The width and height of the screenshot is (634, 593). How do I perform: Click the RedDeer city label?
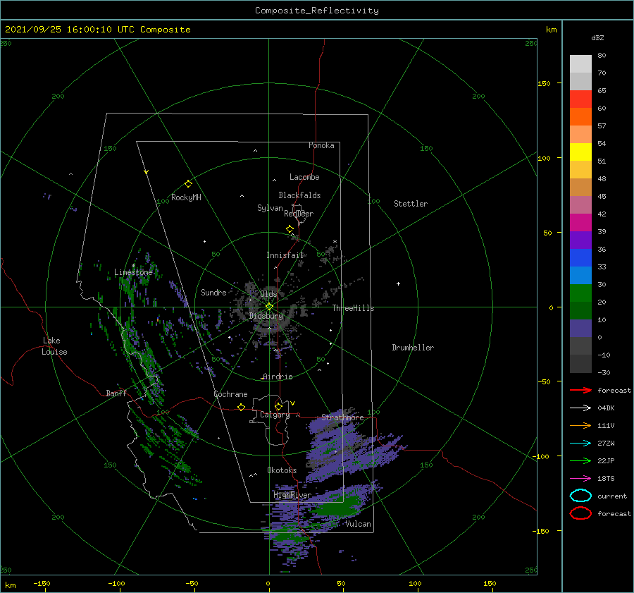click(299, 214)
